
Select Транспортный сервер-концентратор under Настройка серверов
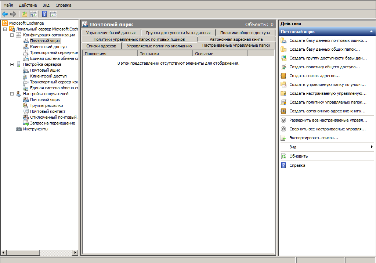click(x=54, y=82)
